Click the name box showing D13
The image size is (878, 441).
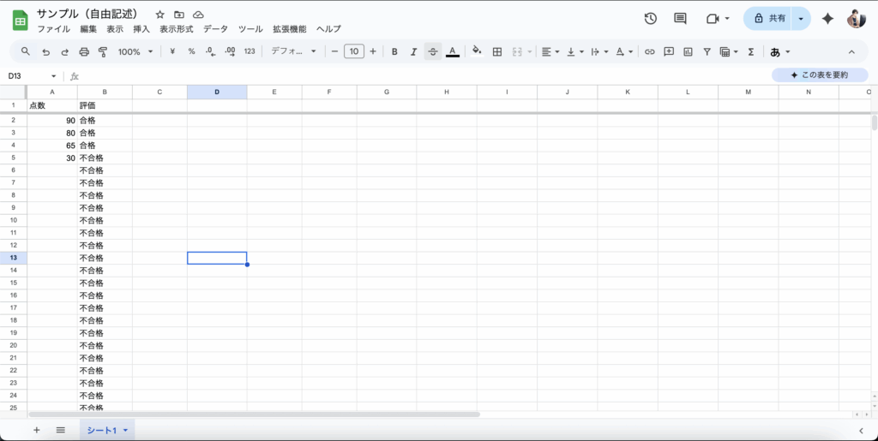(x=32, y=76)
